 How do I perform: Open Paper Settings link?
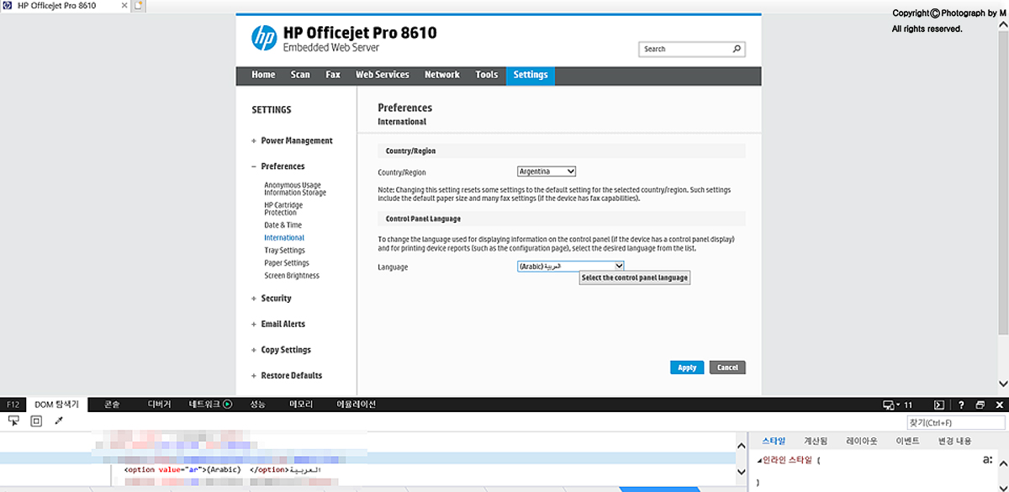(287, 263)
